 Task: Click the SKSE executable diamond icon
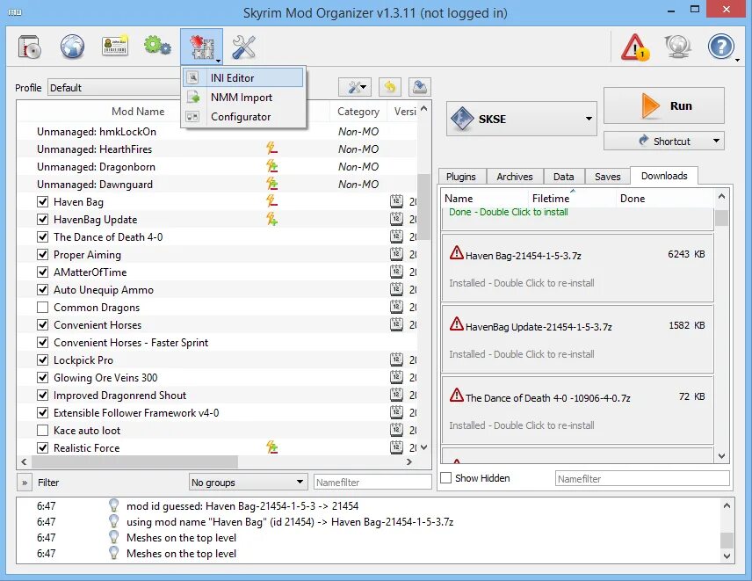pyautogui.click(x=462, y=119)
